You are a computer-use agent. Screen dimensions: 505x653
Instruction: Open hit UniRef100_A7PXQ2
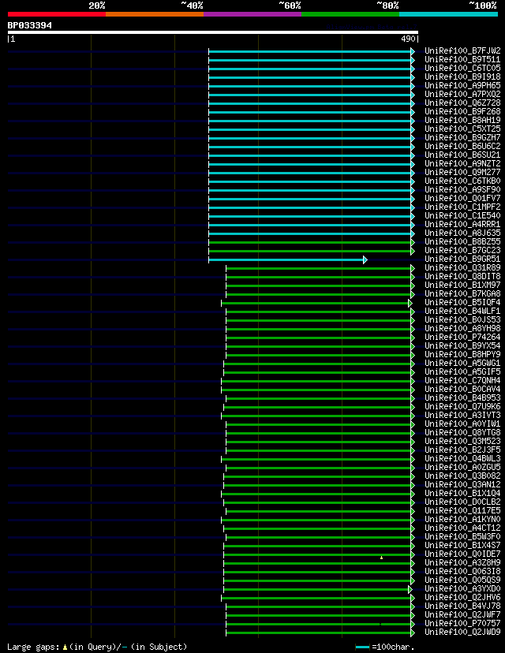click(462, 94)
